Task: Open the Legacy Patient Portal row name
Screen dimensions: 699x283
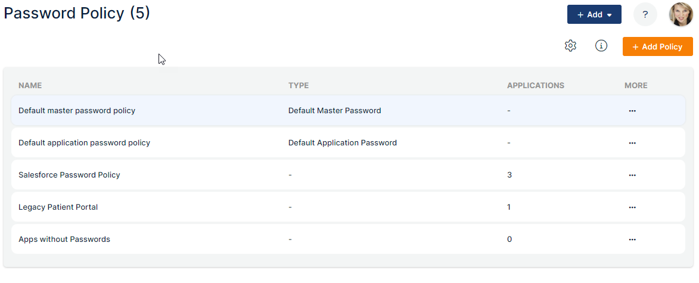Action: click(58, 207)
